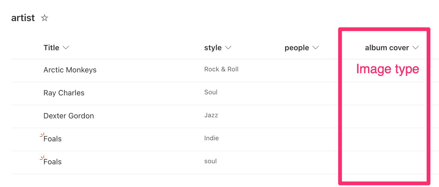Click the Title column header text
This screenshot has width=439, height=187.
point(51,48)
